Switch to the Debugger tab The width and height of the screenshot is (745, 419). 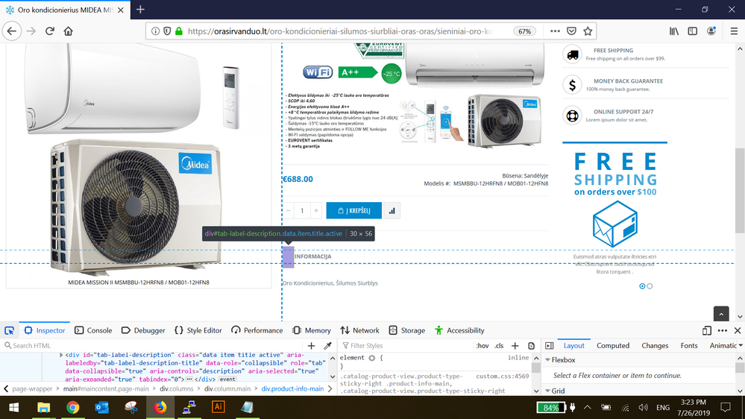click(x=143, y=330)
